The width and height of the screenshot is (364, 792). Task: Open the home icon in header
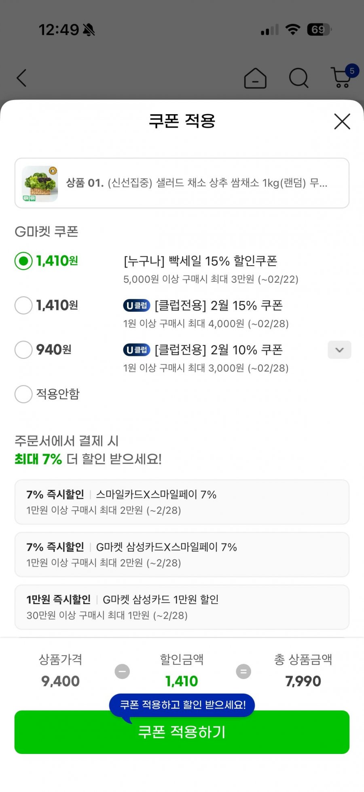pos(255,78)
